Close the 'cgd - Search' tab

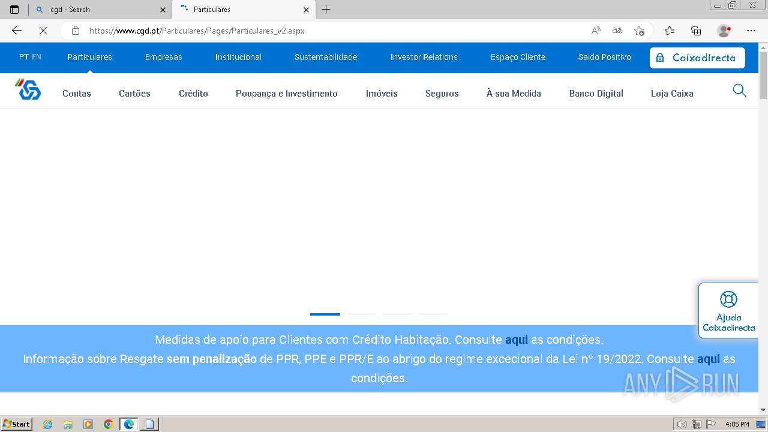[163, 10]
